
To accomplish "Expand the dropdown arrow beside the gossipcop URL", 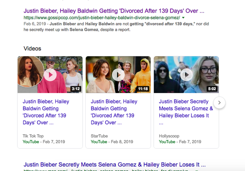I will 183,18.
